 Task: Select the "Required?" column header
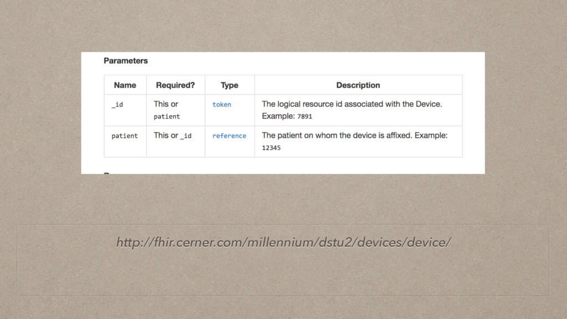176,85
